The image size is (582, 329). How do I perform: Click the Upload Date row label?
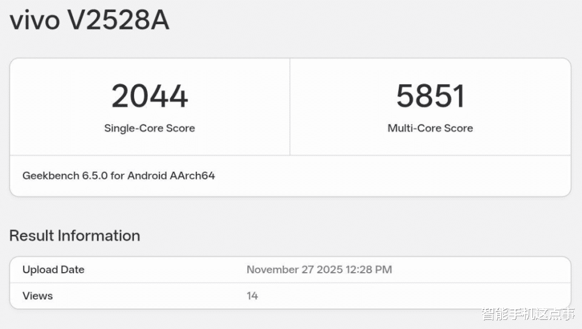pyautogui.click(x=53, y=270)
